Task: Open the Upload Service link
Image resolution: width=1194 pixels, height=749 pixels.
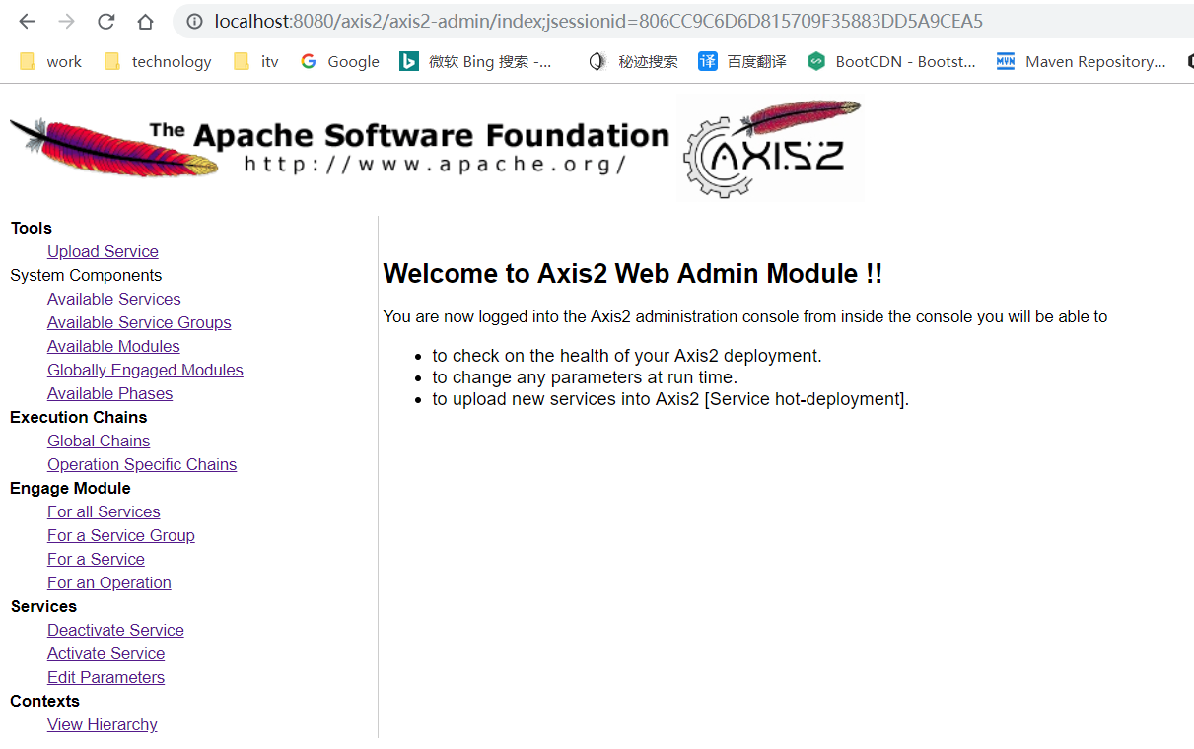Action: 103,251
